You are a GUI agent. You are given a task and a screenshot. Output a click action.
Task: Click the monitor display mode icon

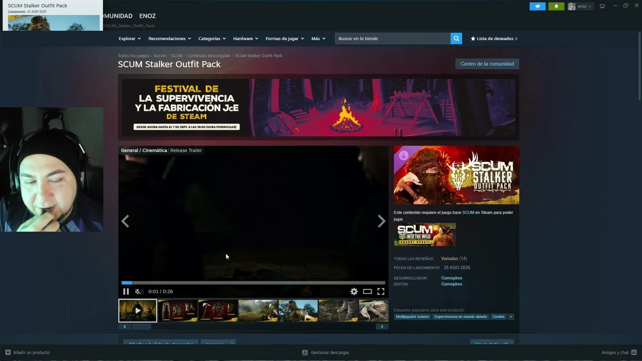602,7
